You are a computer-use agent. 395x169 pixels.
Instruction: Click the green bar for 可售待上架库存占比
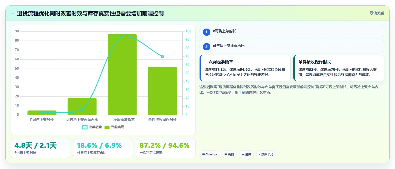point(82,106)
